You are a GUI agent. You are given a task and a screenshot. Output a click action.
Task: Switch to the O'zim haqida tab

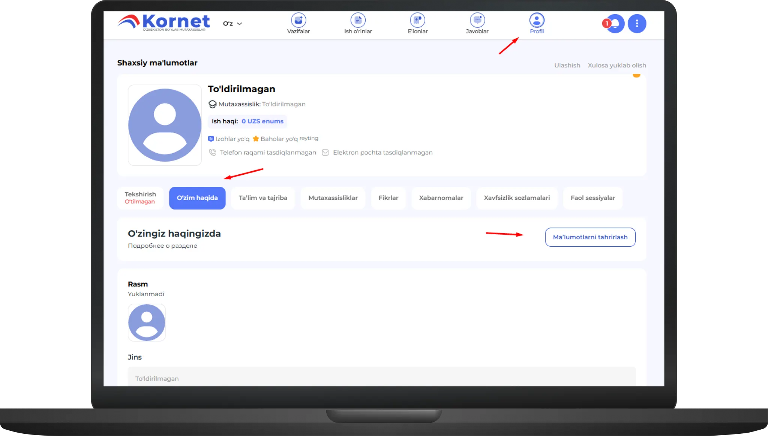point(197,198)
